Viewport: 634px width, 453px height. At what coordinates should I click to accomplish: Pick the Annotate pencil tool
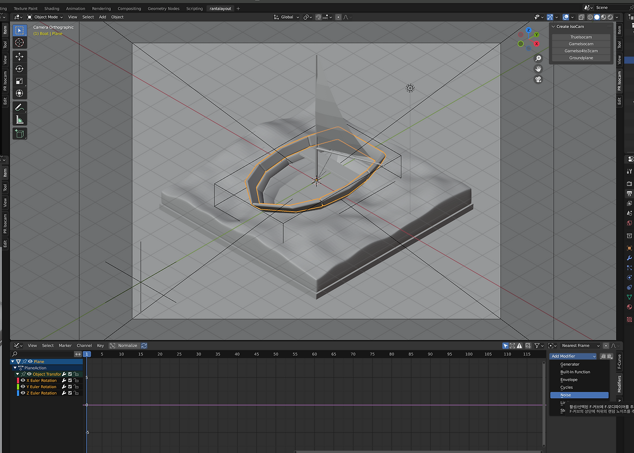pos(19,107)
